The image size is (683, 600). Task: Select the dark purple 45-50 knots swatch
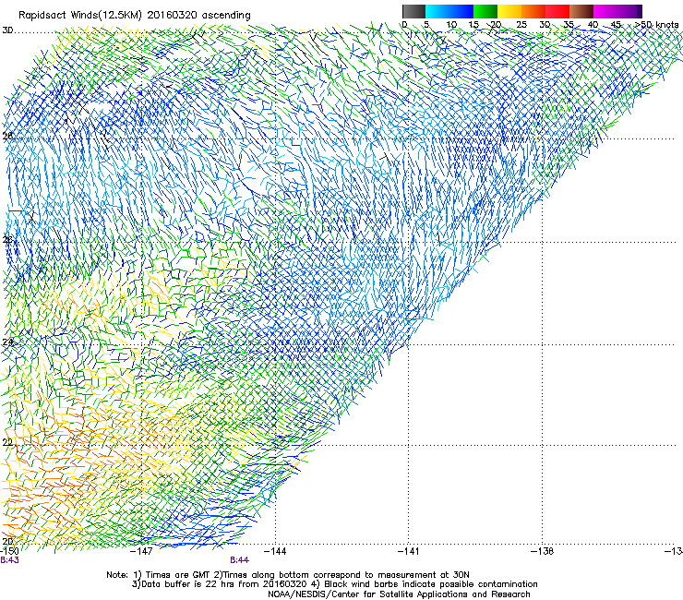(629, 11)
